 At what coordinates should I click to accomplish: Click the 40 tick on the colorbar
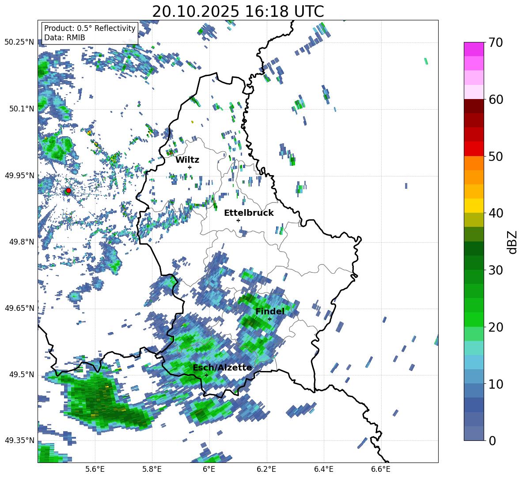pyautogui.click(x=496, y=213)
